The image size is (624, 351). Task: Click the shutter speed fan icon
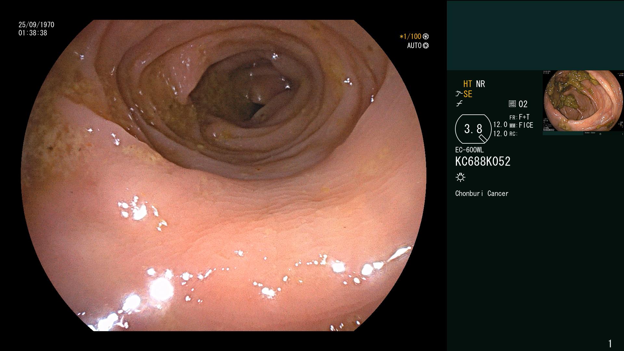coord(426,36)
